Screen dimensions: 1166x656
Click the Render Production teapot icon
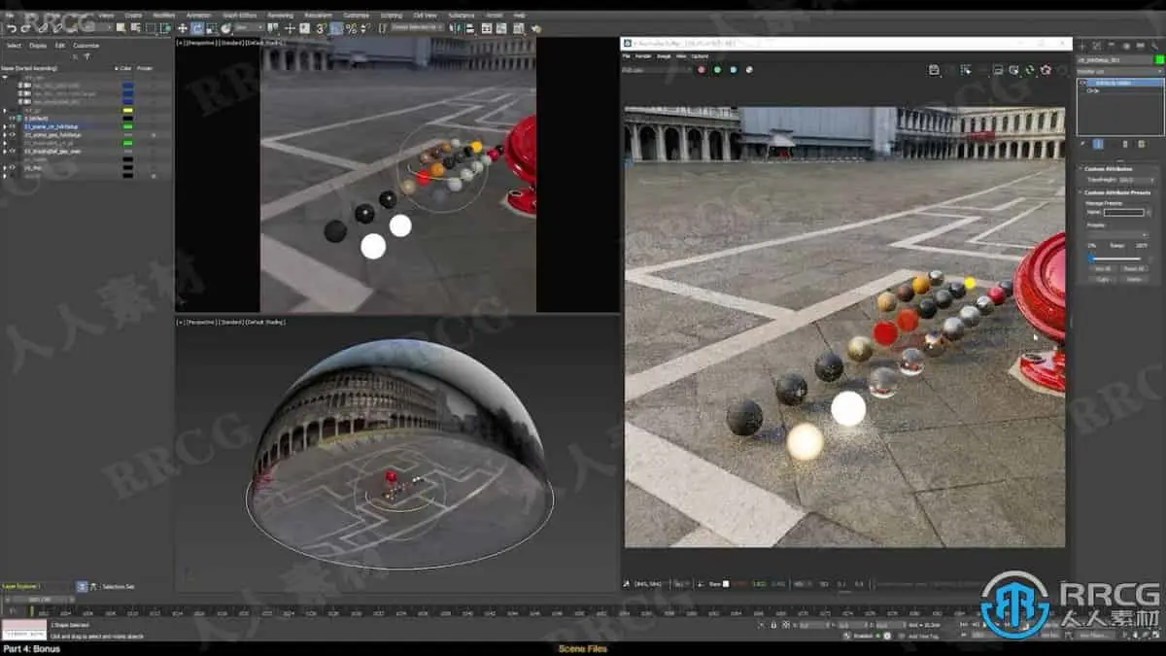[x=535, y=29]
